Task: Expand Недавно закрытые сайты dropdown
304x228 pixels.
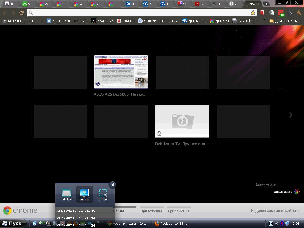Action: [x=275, y=211]
